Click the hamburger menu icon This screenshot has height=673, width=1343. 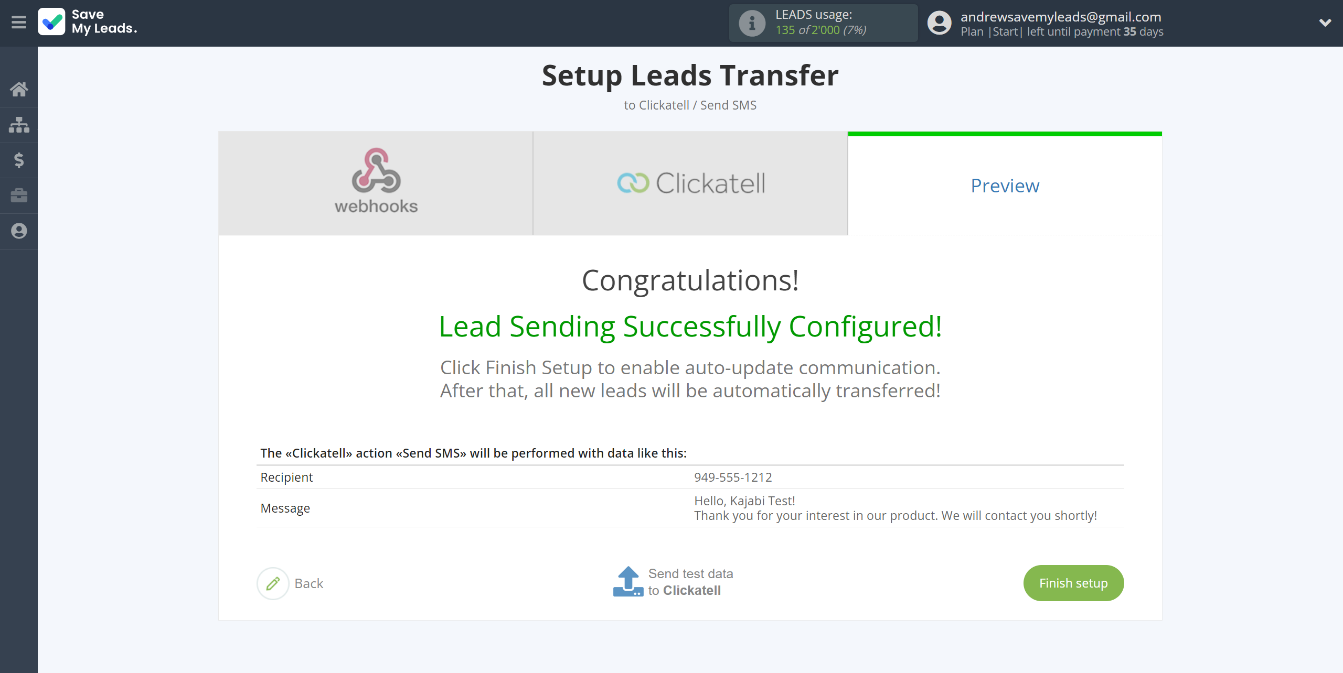(19, 23)
